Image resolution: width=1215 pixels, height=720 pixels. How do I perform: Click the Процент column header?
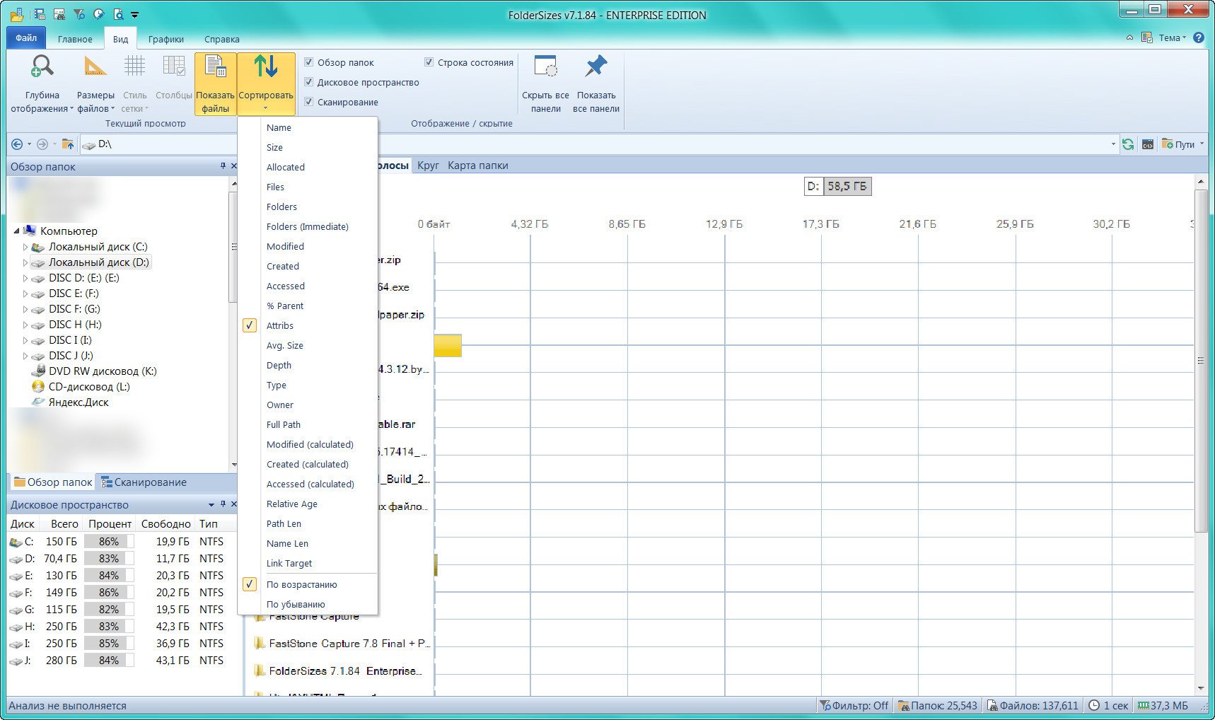110,524
